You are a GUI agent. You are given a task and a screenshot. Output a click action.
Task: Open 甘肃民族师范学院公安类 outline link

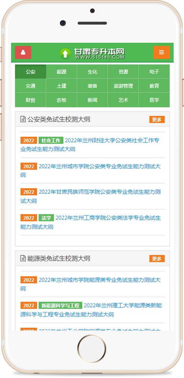90,196
